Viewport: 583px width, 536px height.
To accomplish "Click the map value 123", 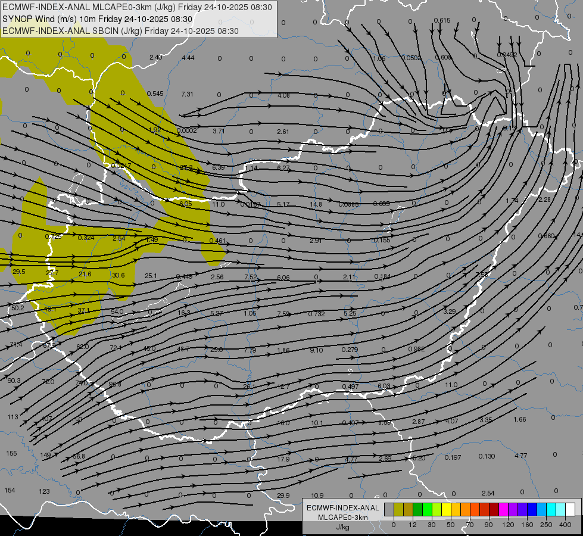I will tap(44, 491).
